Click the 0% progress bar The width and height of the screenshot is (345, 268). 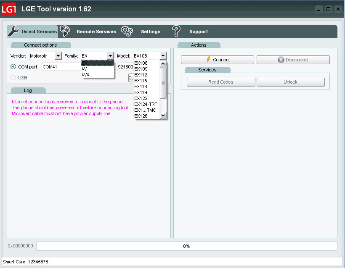coord(186,246)
